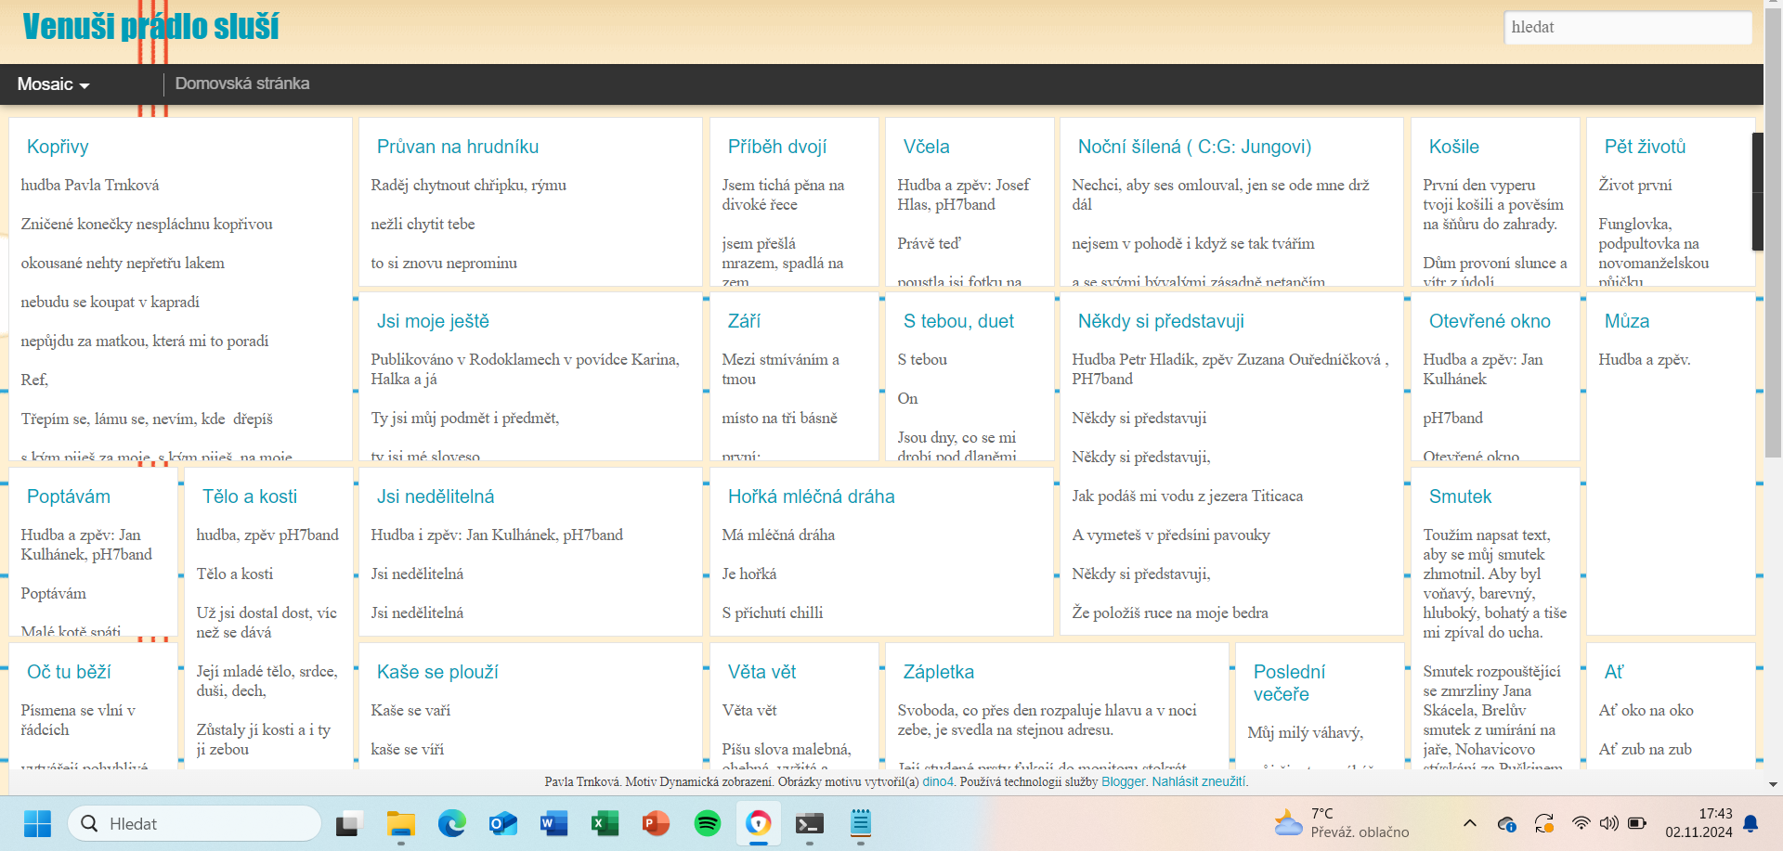Switch to Chrome in the taskbar
Screen dimensions: 1783x851
pyautogui.click(x=759, y=823)
